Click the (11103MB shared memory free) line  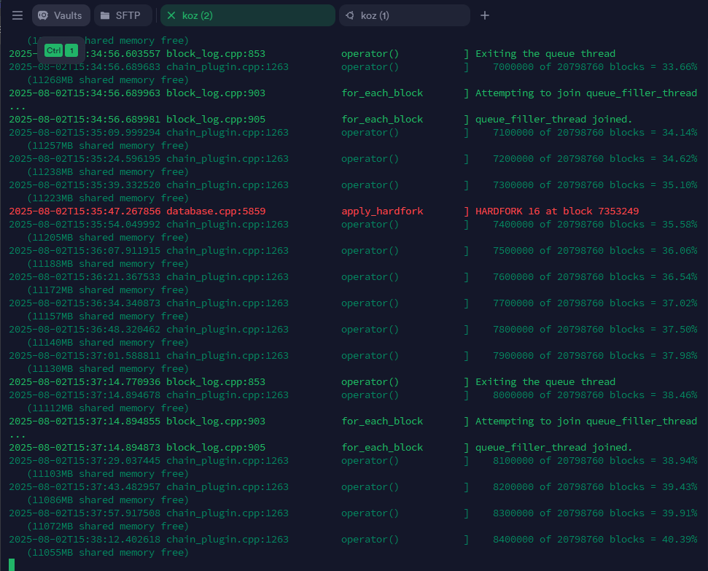point(108,474)
